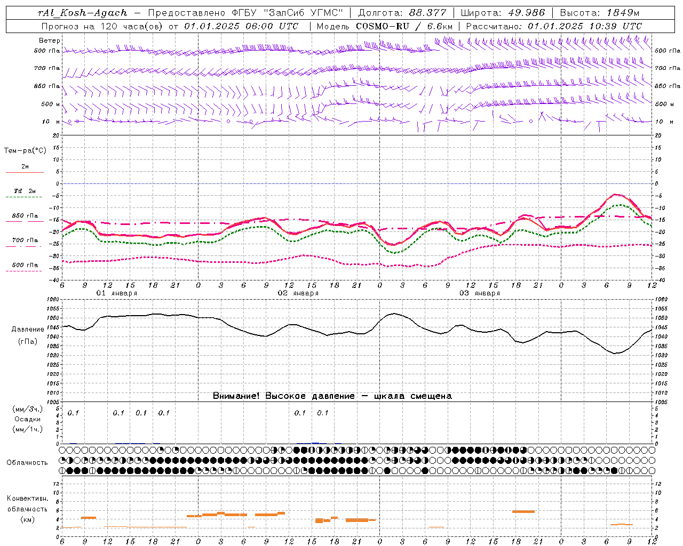Click the station title rAl_Kosh-Agach
The height and width of the screenshot is (546, 683).
click(83, 13)
